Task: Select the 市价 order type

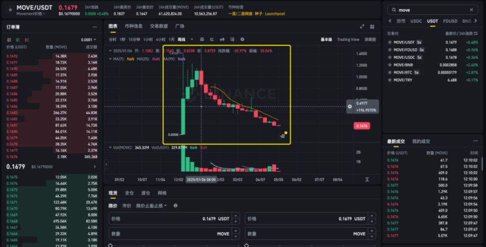Action: [x=126, y=206]
